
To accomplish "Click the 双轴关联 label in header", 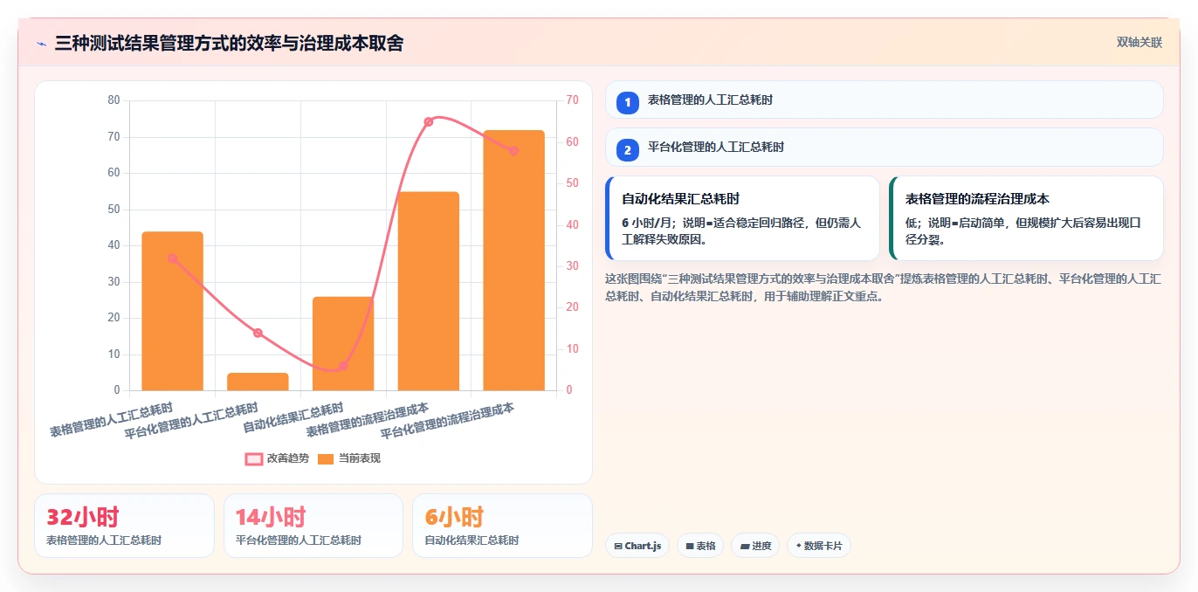I will coord(1139,42).
